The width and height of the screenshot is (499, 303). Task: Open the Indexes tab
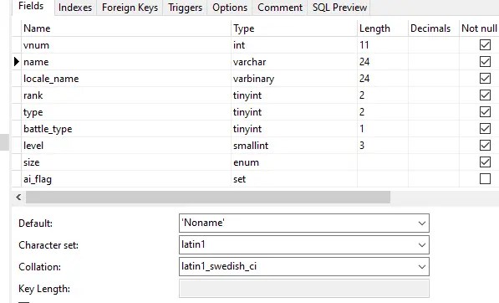[x=75, y=8]
